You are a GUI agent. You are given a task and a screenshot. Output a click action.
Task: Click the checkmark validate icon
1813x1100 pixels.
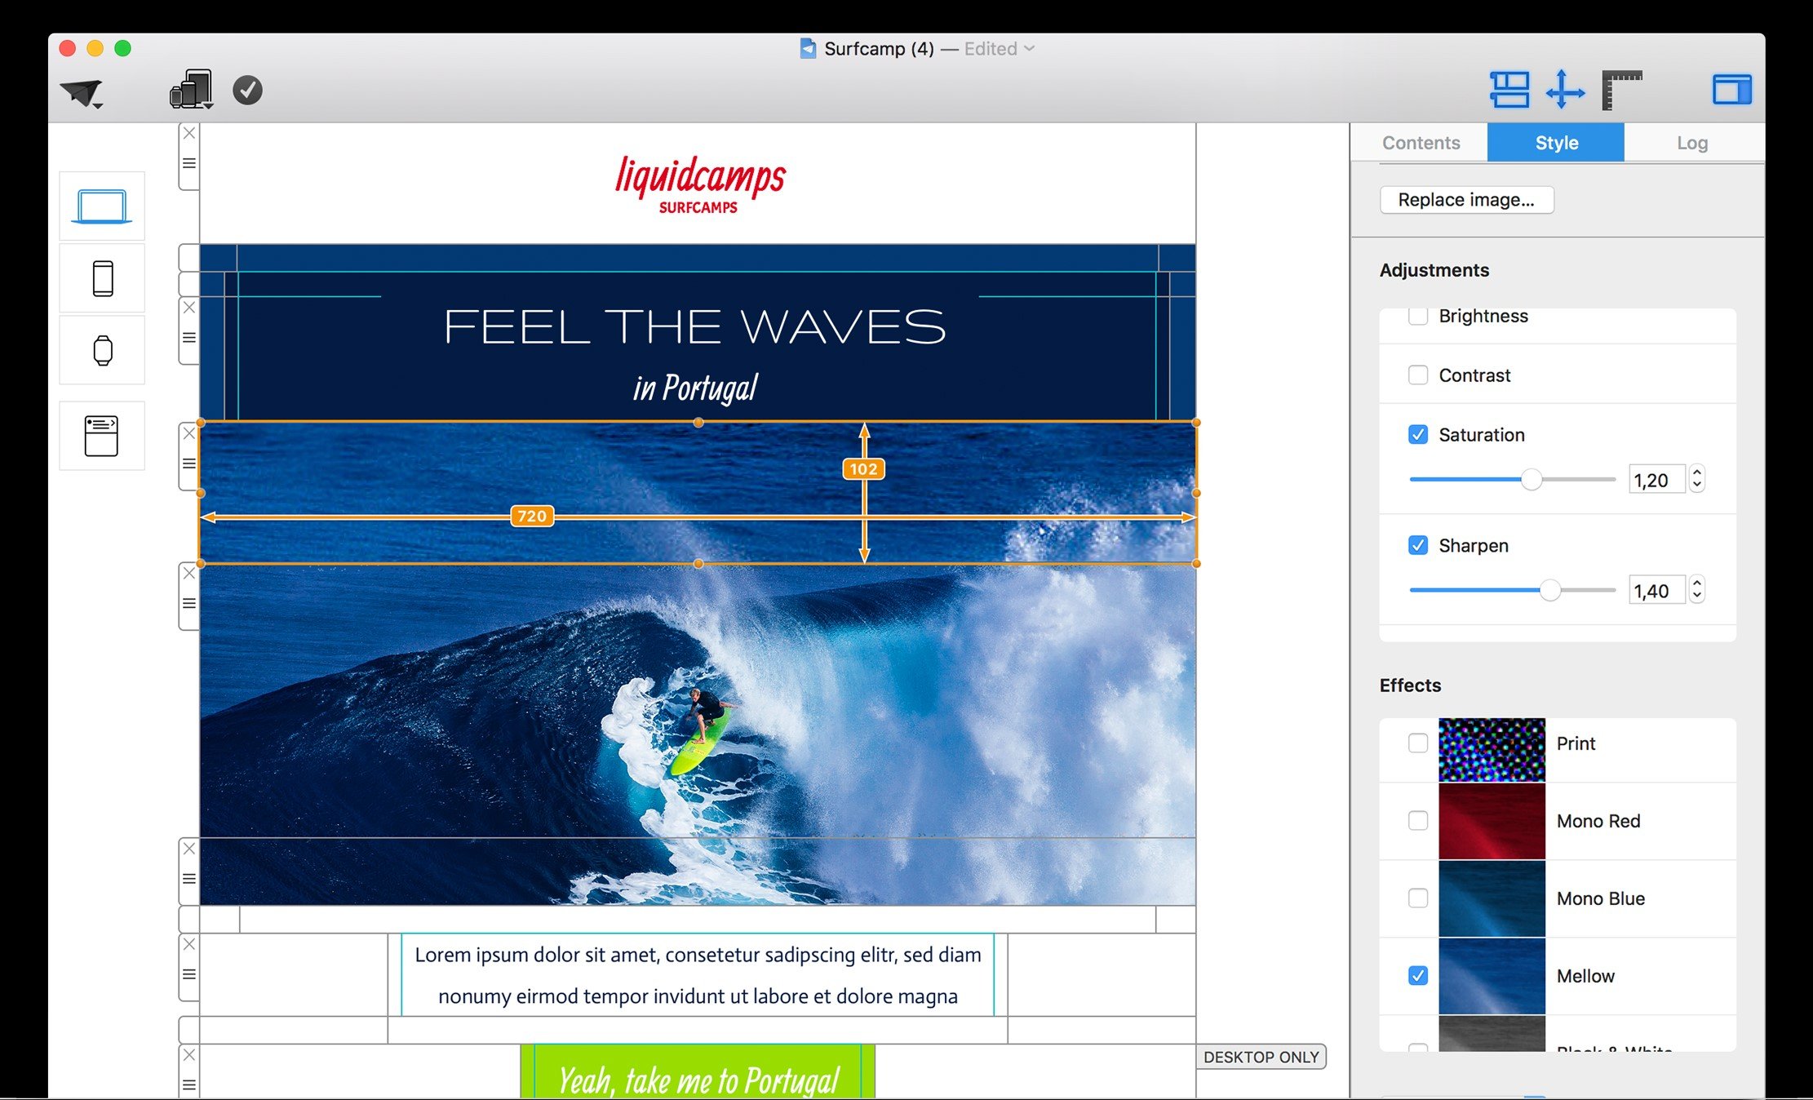coord(247,90)
